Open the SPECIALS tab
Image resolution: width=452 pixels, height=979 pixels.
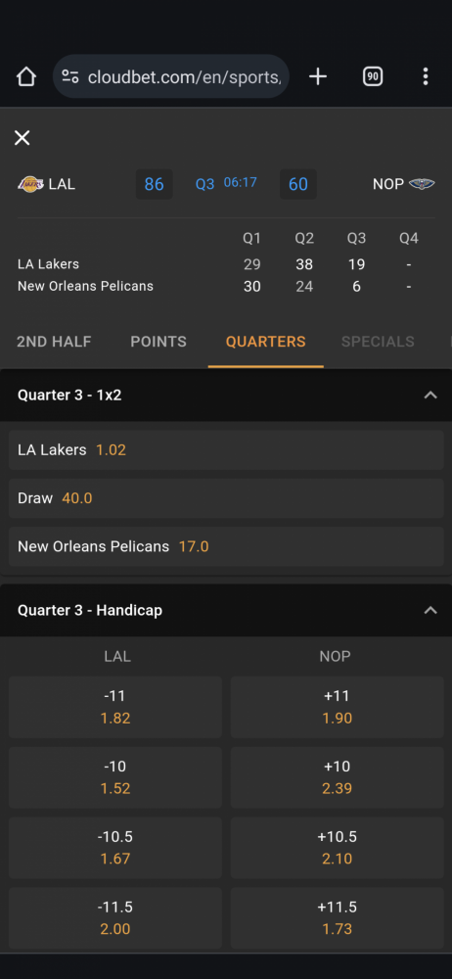(378, 342)
